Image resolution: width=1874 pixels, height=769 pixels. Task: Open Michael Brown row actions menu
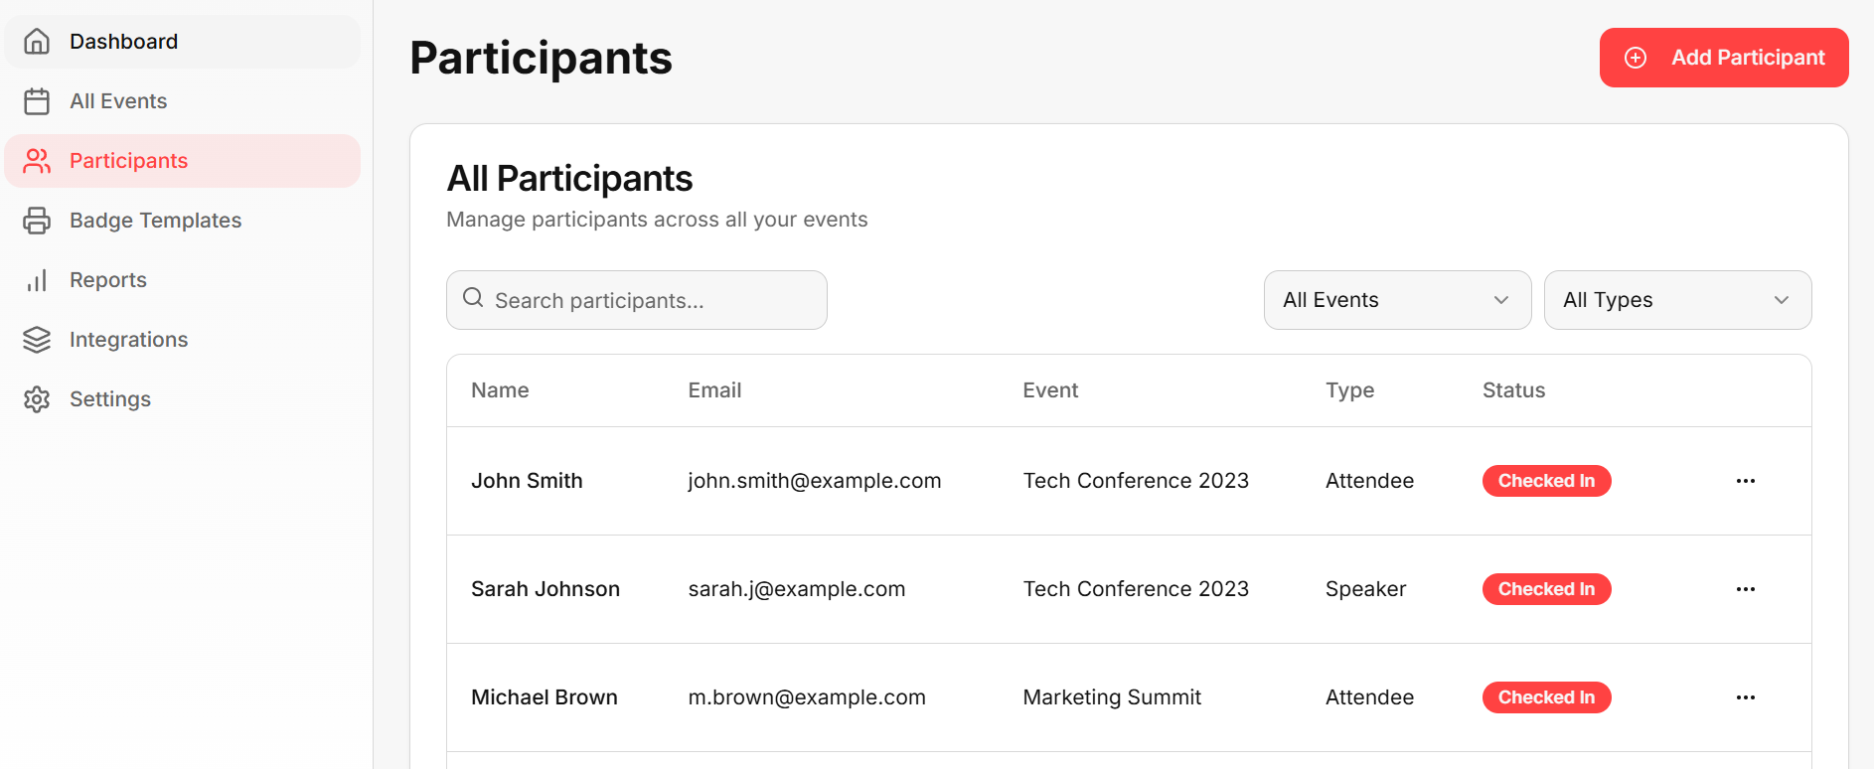[1746, 697]
